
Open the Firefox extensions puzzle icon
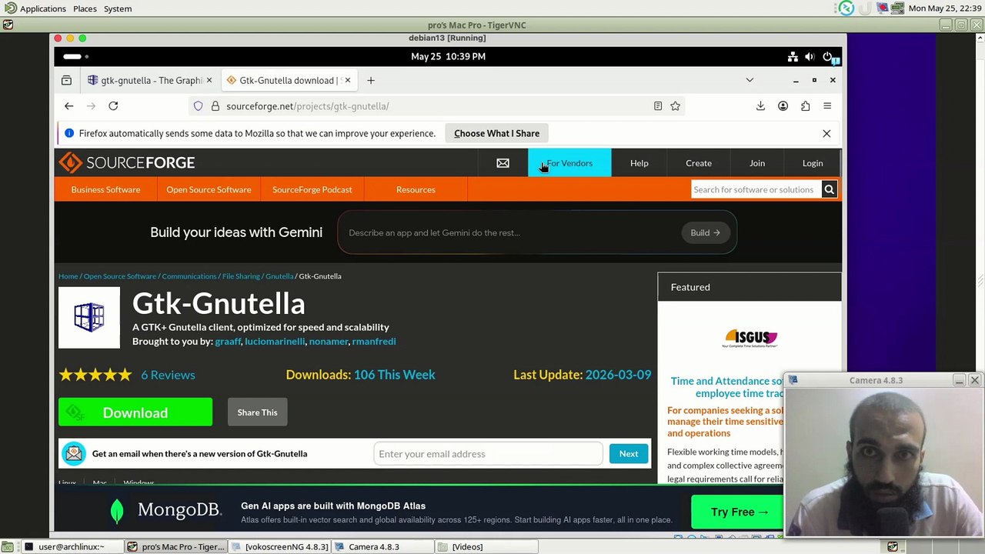click(805, 106)
